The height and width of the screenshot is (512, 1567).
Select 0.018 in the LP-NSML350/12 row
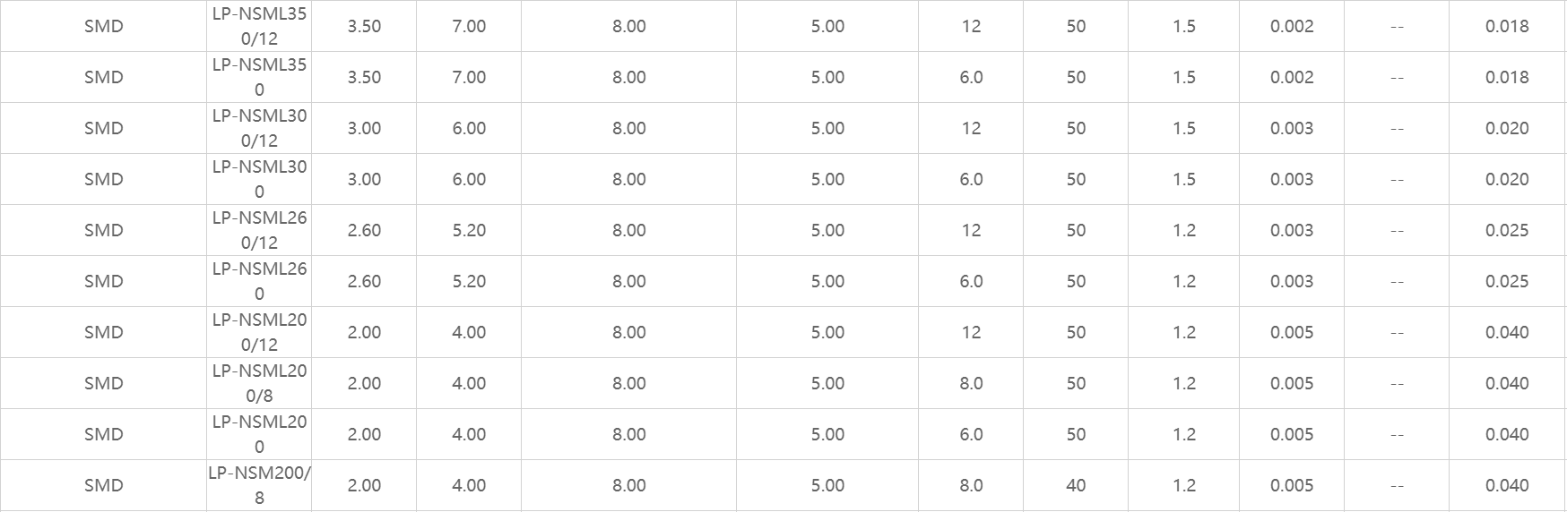tap(1506, 26)
